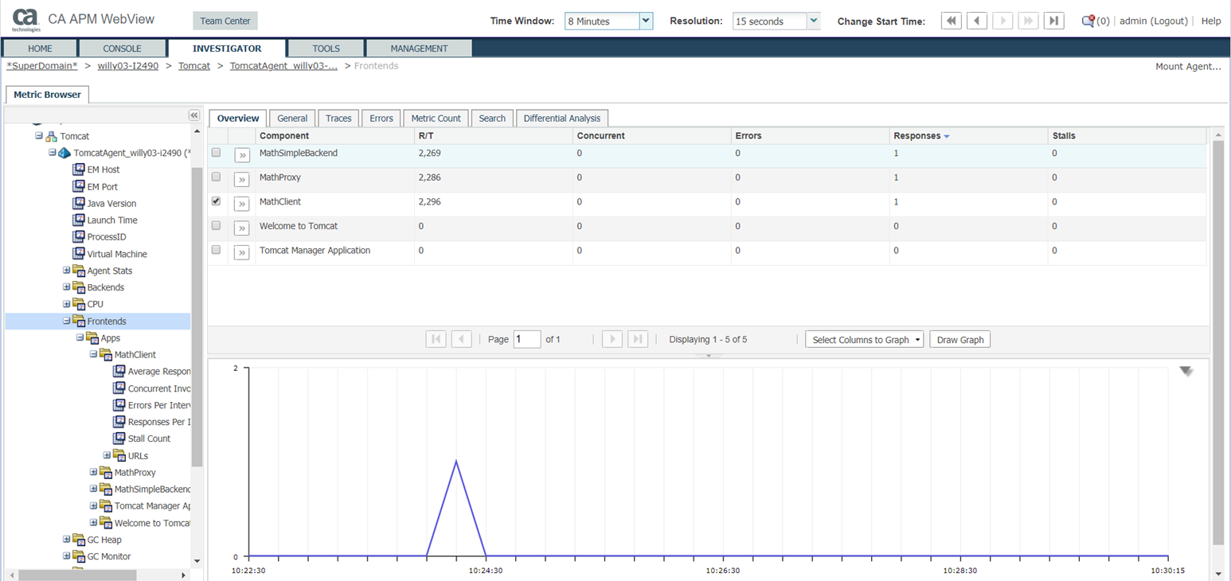Image resolution: width=1231 pixels, height=581 pixels.
Task: Click the tree panel vertical scrollbar
Action: point(197,318)
